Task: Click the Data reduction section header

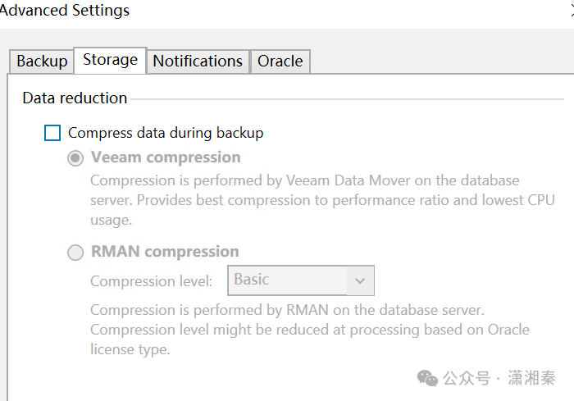Action: 75,98
